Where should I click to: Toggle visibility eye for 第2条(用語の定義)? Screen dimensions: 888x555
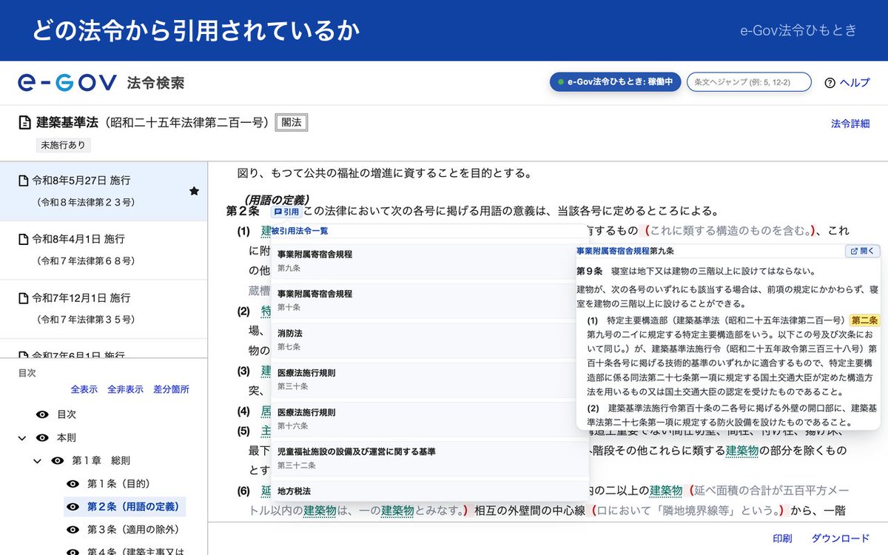(x=73, y=507)
